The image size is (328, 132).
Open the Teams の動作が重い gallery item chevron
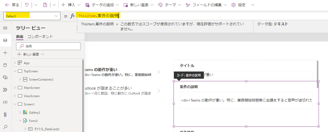point(159,72)
